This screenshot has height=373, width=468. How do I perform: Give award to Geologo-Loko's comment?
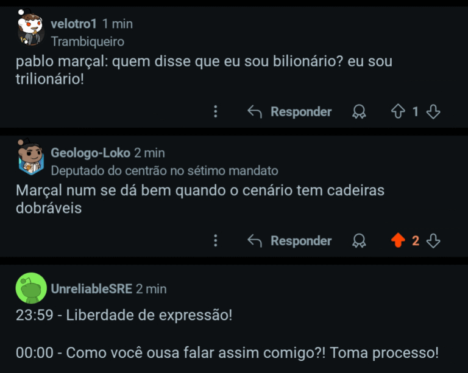360,241
